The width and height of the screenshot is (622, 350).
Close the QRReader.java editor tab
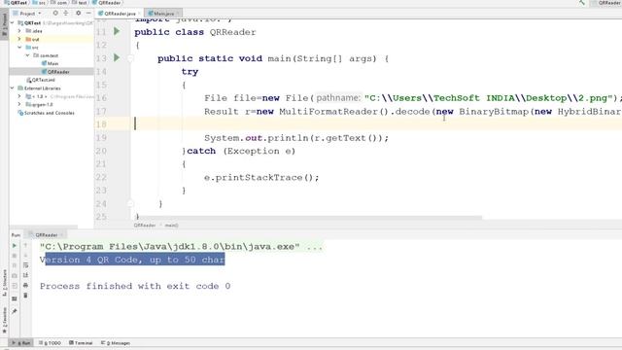pos(139,14)
